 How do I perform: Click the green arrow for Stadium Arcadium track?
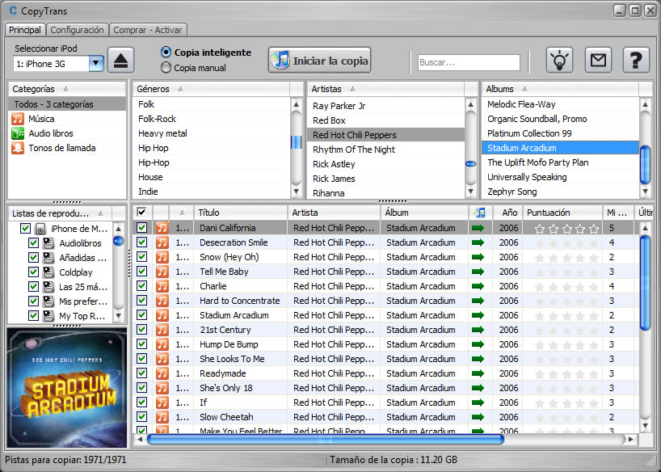point(478,315)
